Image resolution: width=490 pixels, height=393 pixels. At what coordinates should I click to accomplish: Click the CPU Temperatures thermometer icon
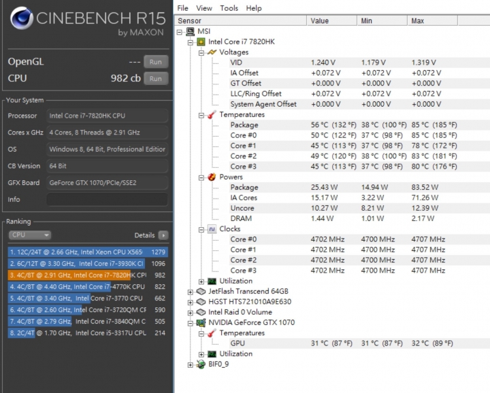click(x=212, y=114)
